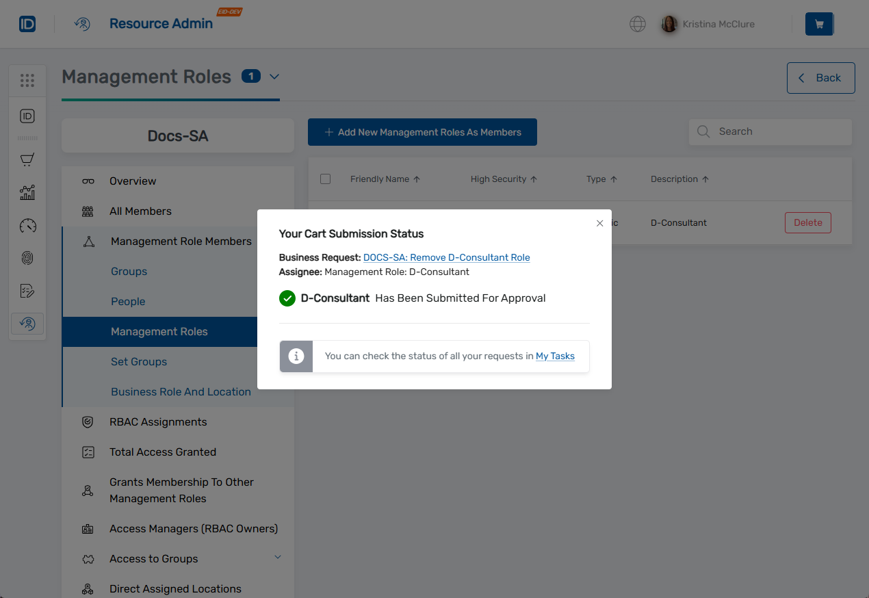Open the analytics chart sidebar icon
Viewport: 869px width, 598px height.
point(27,192)
